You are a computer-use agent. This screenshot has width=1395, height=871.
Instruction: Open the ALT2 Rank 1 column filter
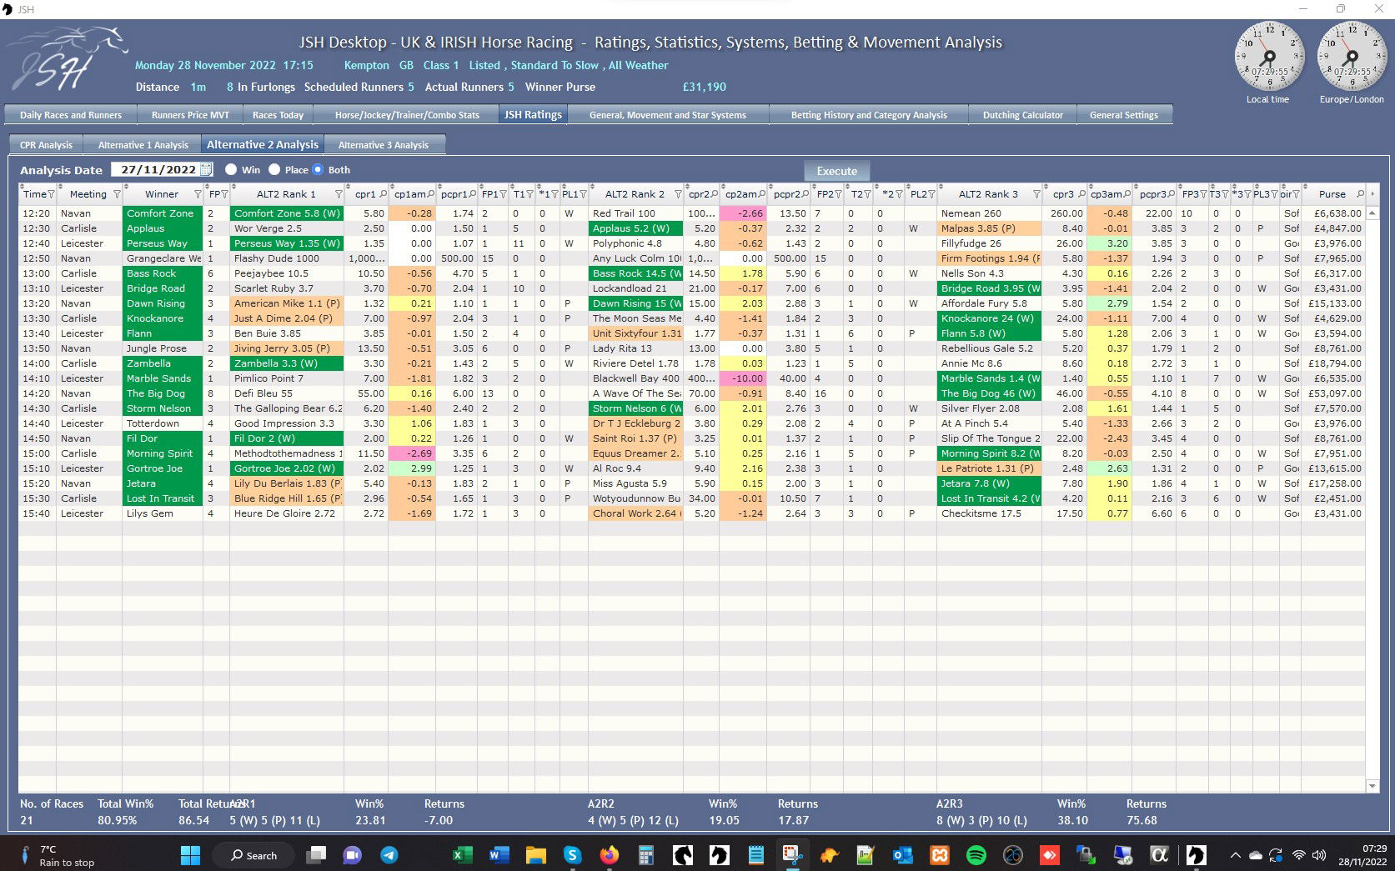coord(339,194)
